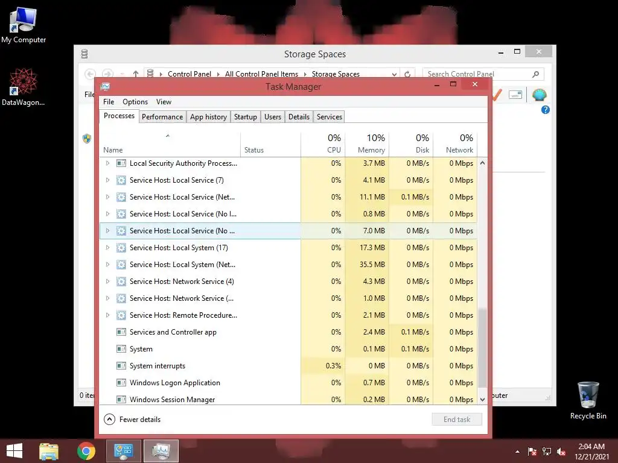Open the DataWagon desktop shortcut
Viewport: 618px width, 463px height.
(x=24, y=87)
